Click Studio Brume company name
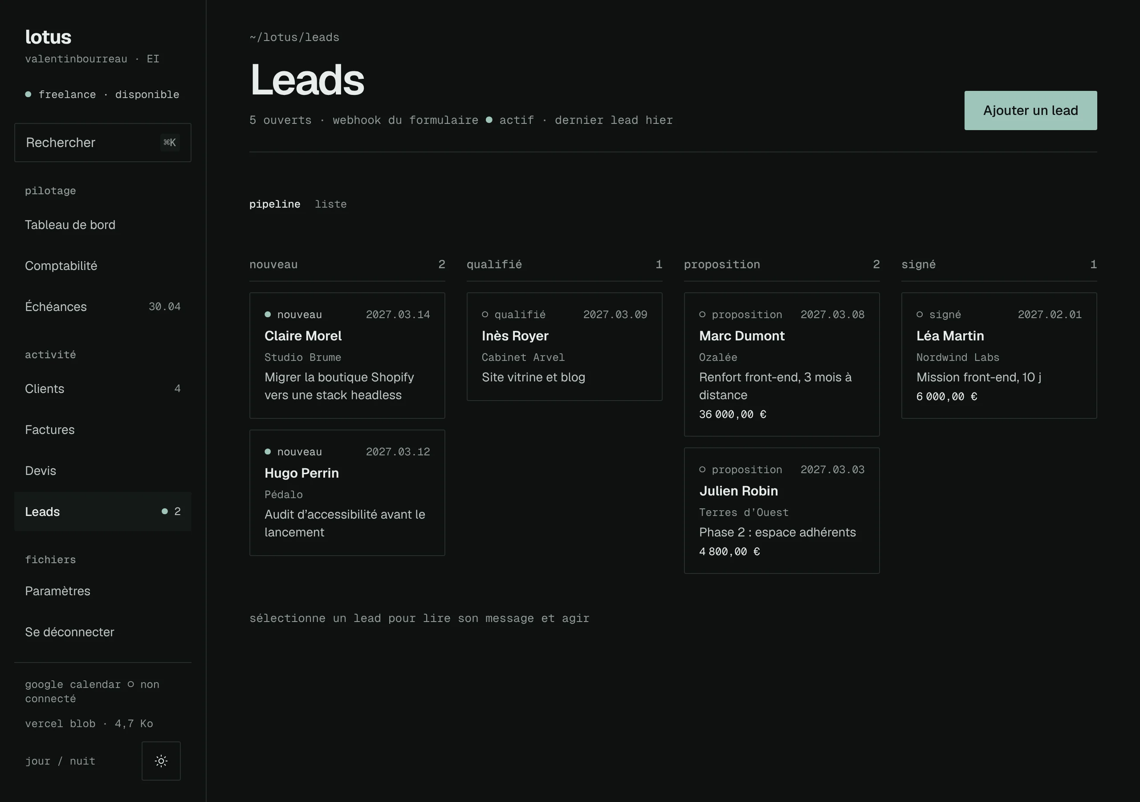Viewport: 1140px width, 802px height. (302, 357)
